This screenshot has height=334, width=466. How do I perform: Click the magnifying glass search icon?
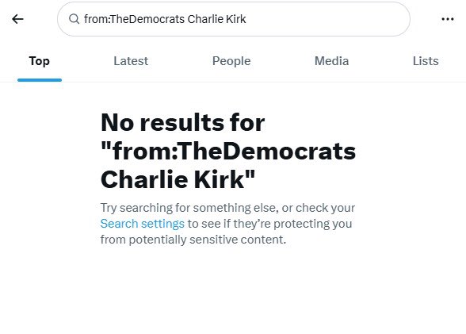pos(74,19)
